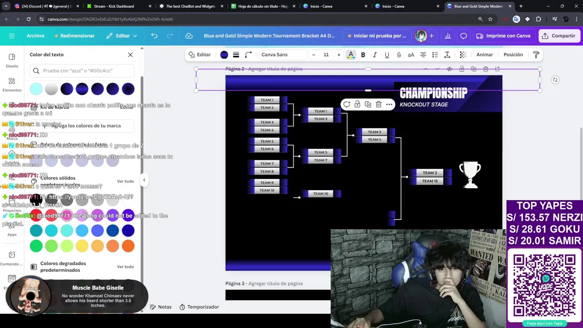Open more options in floating toolbar

pos(389,104)
